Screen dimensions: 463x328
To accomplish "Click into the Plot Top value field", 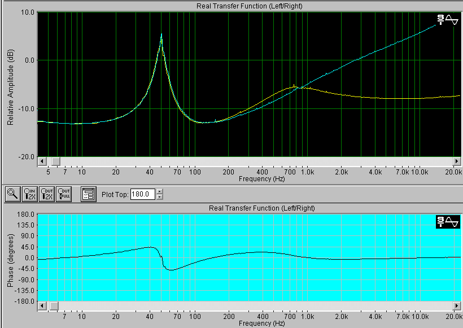I will (x=143, y=194).
